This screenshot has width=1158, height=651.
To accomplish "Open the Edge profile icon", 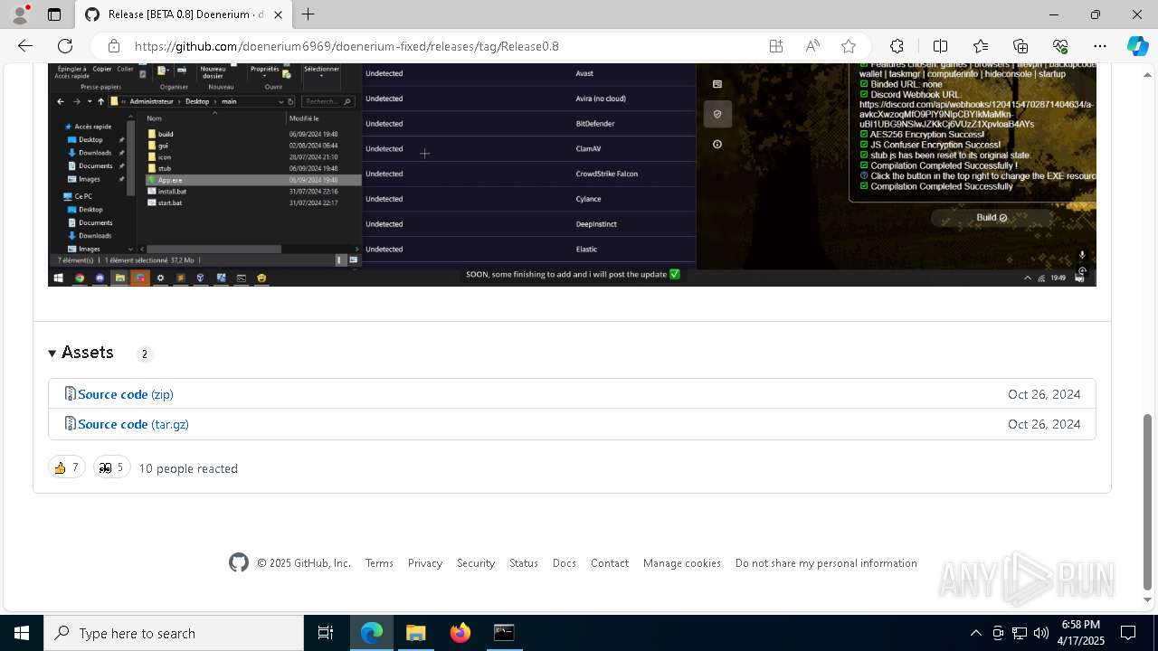I will [x=20, y=14].
